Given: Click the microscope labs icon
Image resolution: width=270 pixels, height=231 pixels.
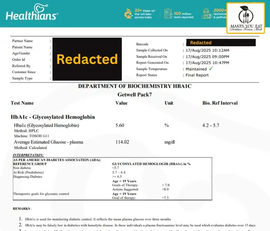Looking at the screenshot, I should tap(128, 14).
